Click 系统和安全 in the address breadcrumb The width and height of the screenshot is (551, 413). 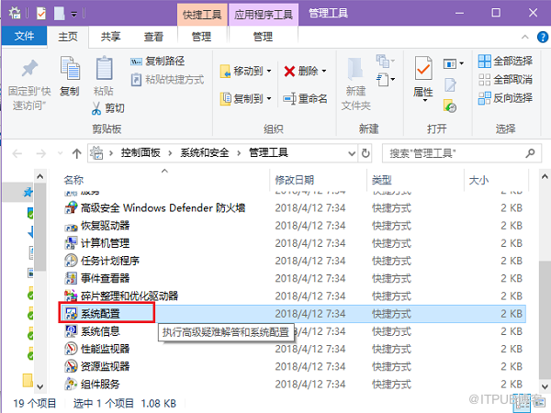[x=205, y=152]
